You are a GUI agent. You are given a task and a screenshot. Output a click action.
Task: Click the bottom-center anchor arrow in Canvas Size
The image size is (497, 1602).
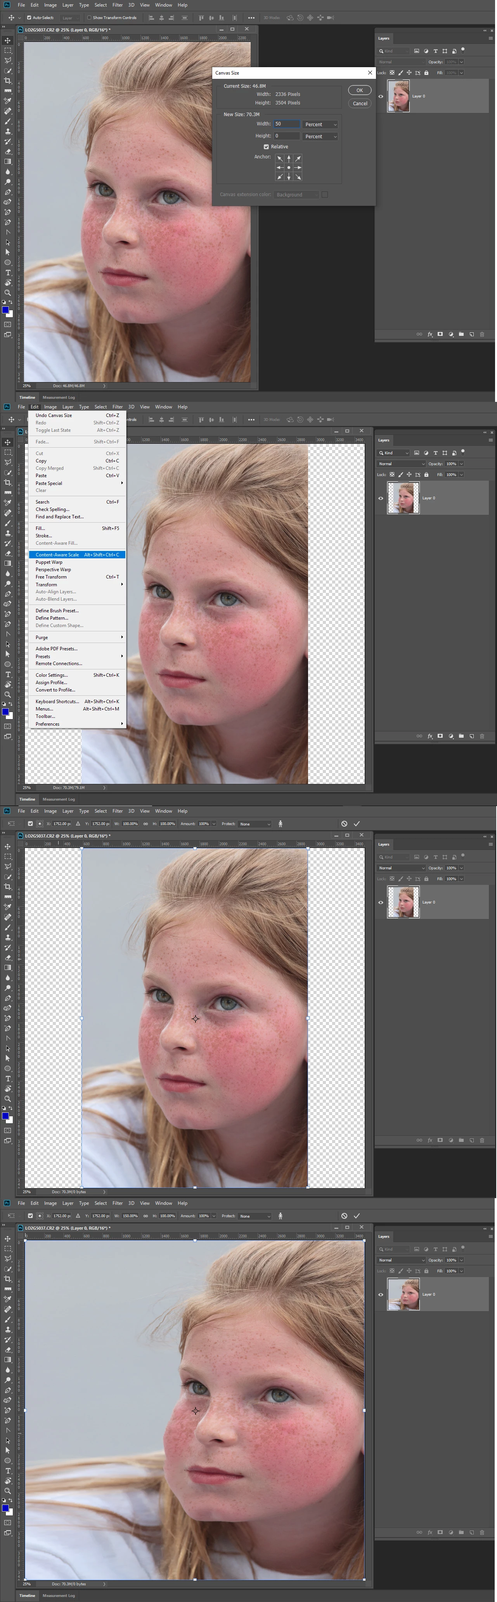pos(289,177)
